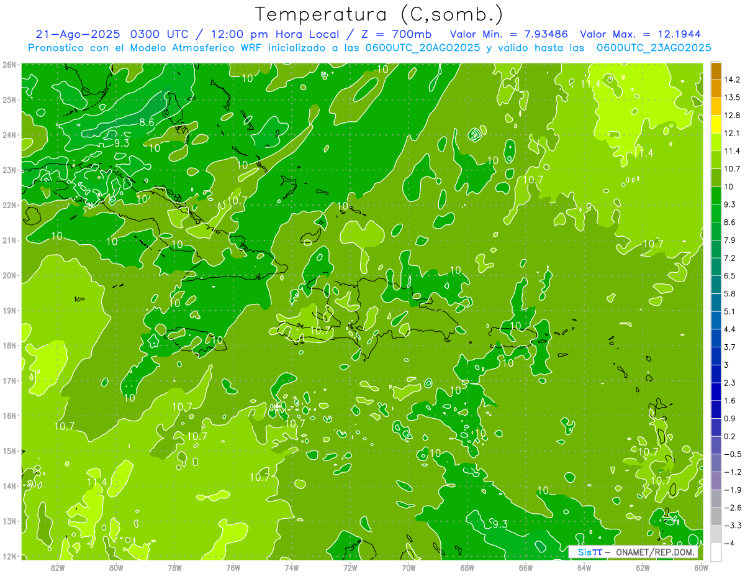Click the -4 colorbar label
745x576 pixels.
click(x=729, y=544)
